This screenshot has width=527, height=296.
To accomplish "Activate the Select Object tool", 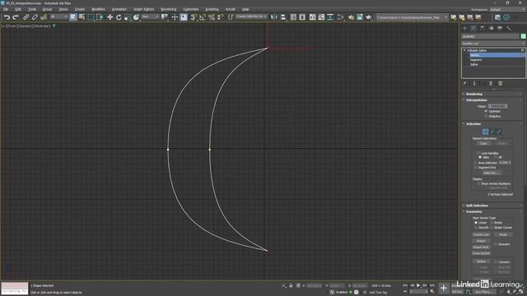I will 73,17.
